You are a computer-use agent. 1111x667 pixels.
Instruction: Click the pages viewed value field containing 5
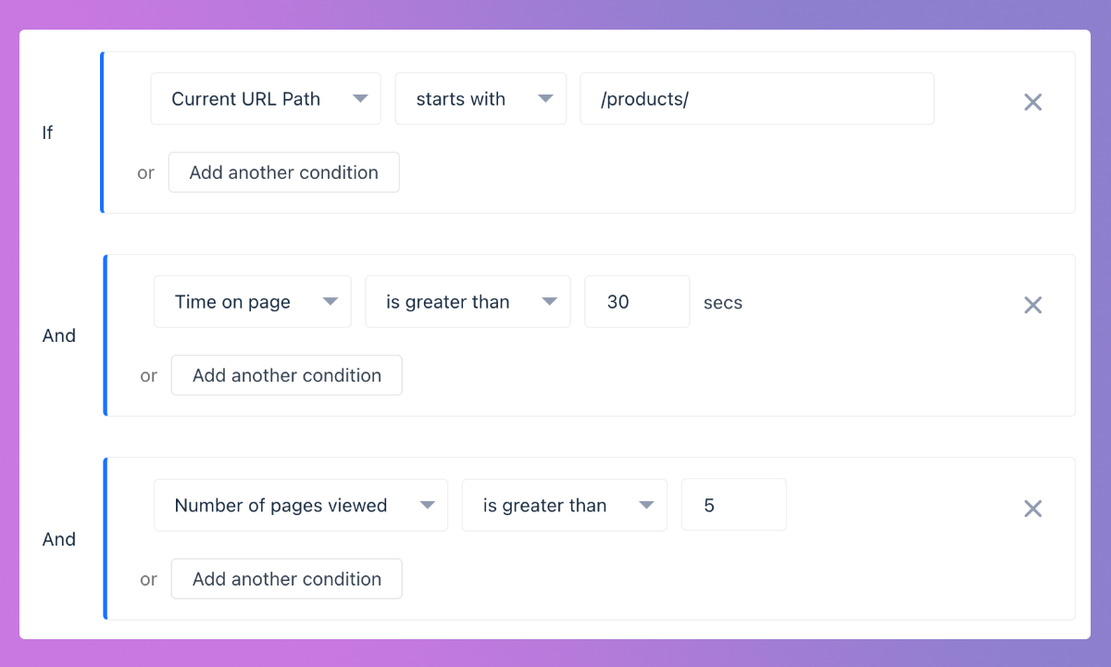(733, 505)
